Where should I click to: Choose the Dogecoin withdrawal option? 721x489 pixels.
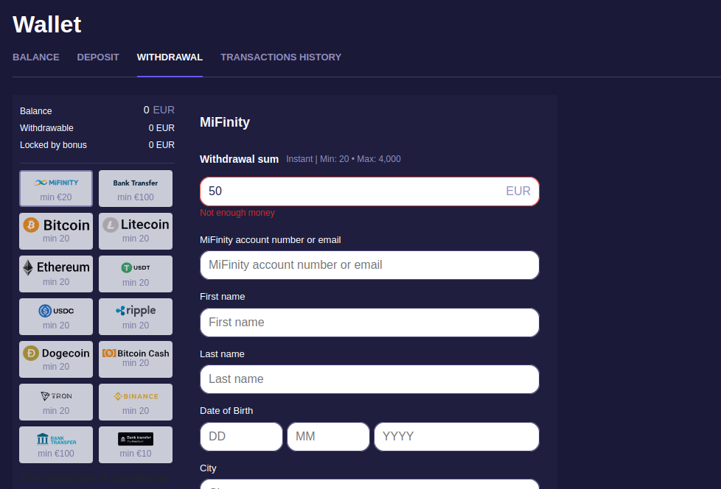pos(56,359)
